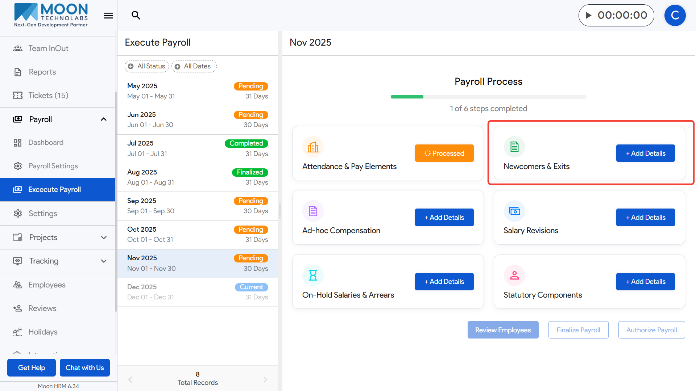696x391 pixels.
Task: Collapse the Payroll sidebar section
Action: 104,119
